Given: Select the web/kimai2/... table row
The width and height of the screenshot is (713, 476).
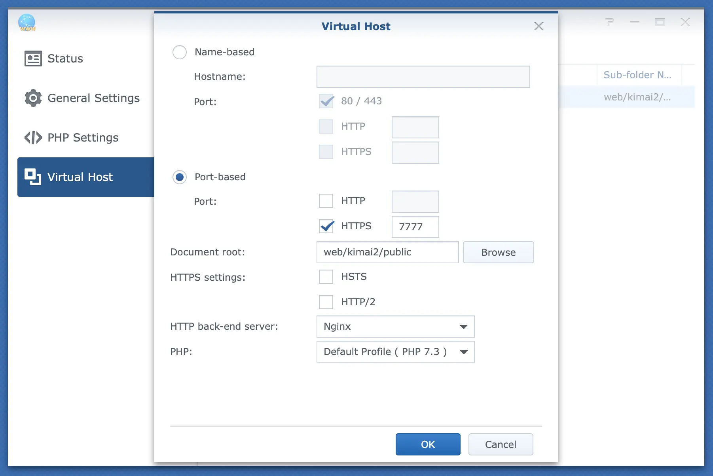Looking at the screenshot, I should pyautogui.click(x=626, y=97).
